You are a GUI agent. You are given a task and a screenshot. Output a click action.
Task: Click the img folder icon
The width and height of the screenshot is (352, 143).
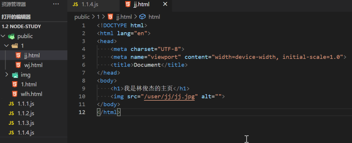(x=15, y=75)
